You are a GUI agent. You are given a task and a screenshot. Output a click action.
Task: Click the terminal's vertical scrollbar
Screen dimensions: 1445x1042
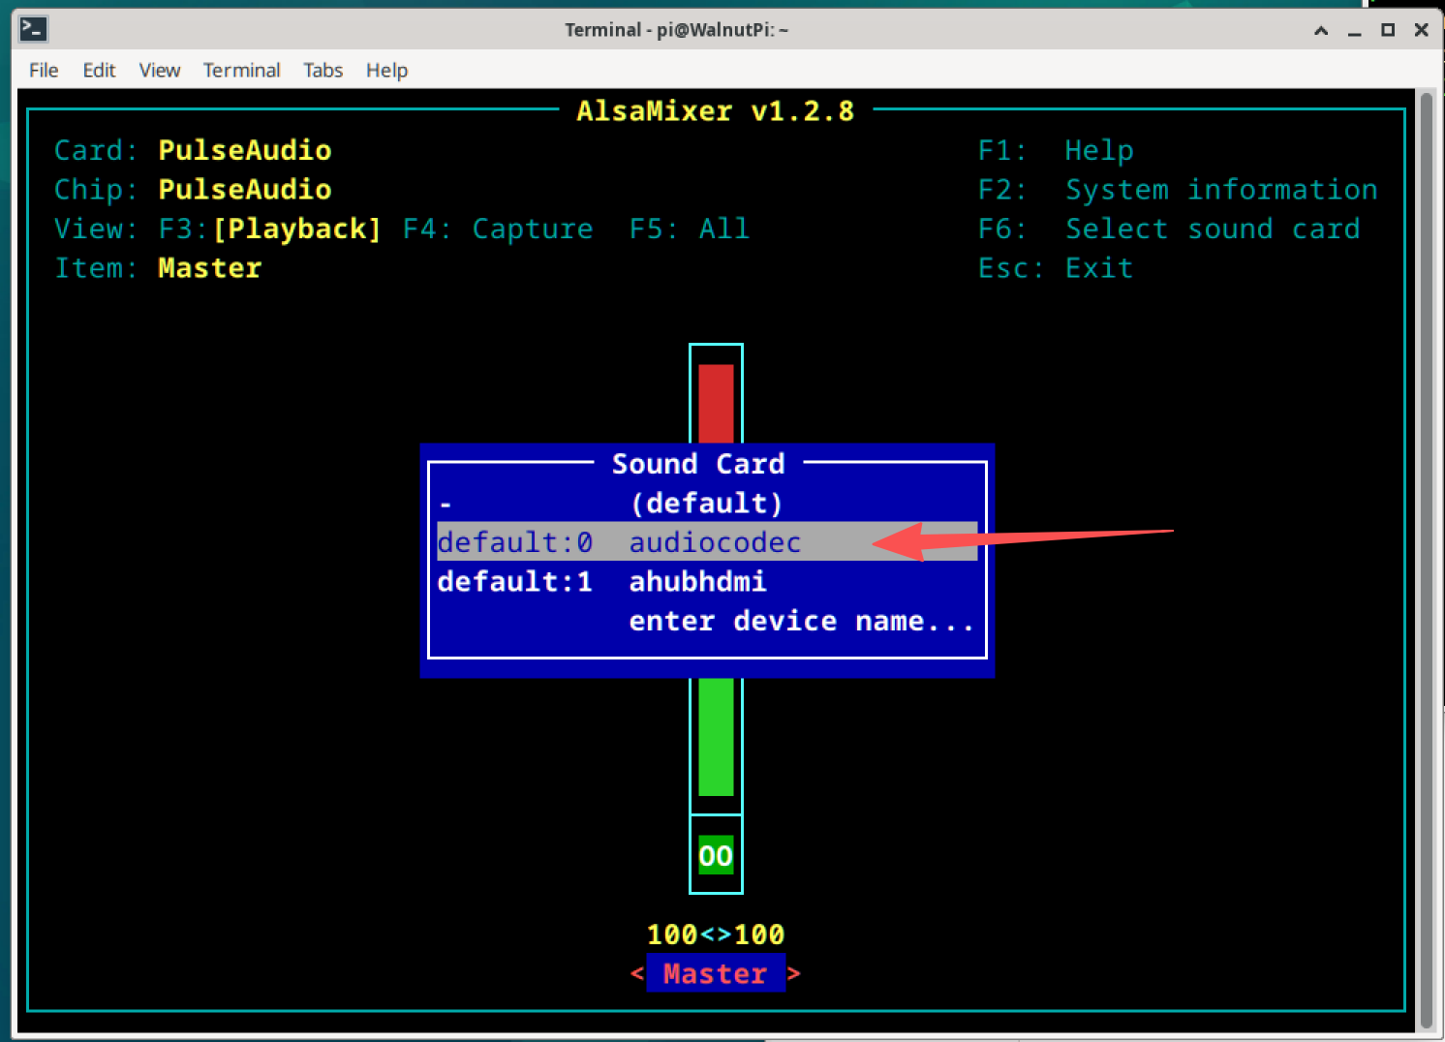(x=1426, y=560)
